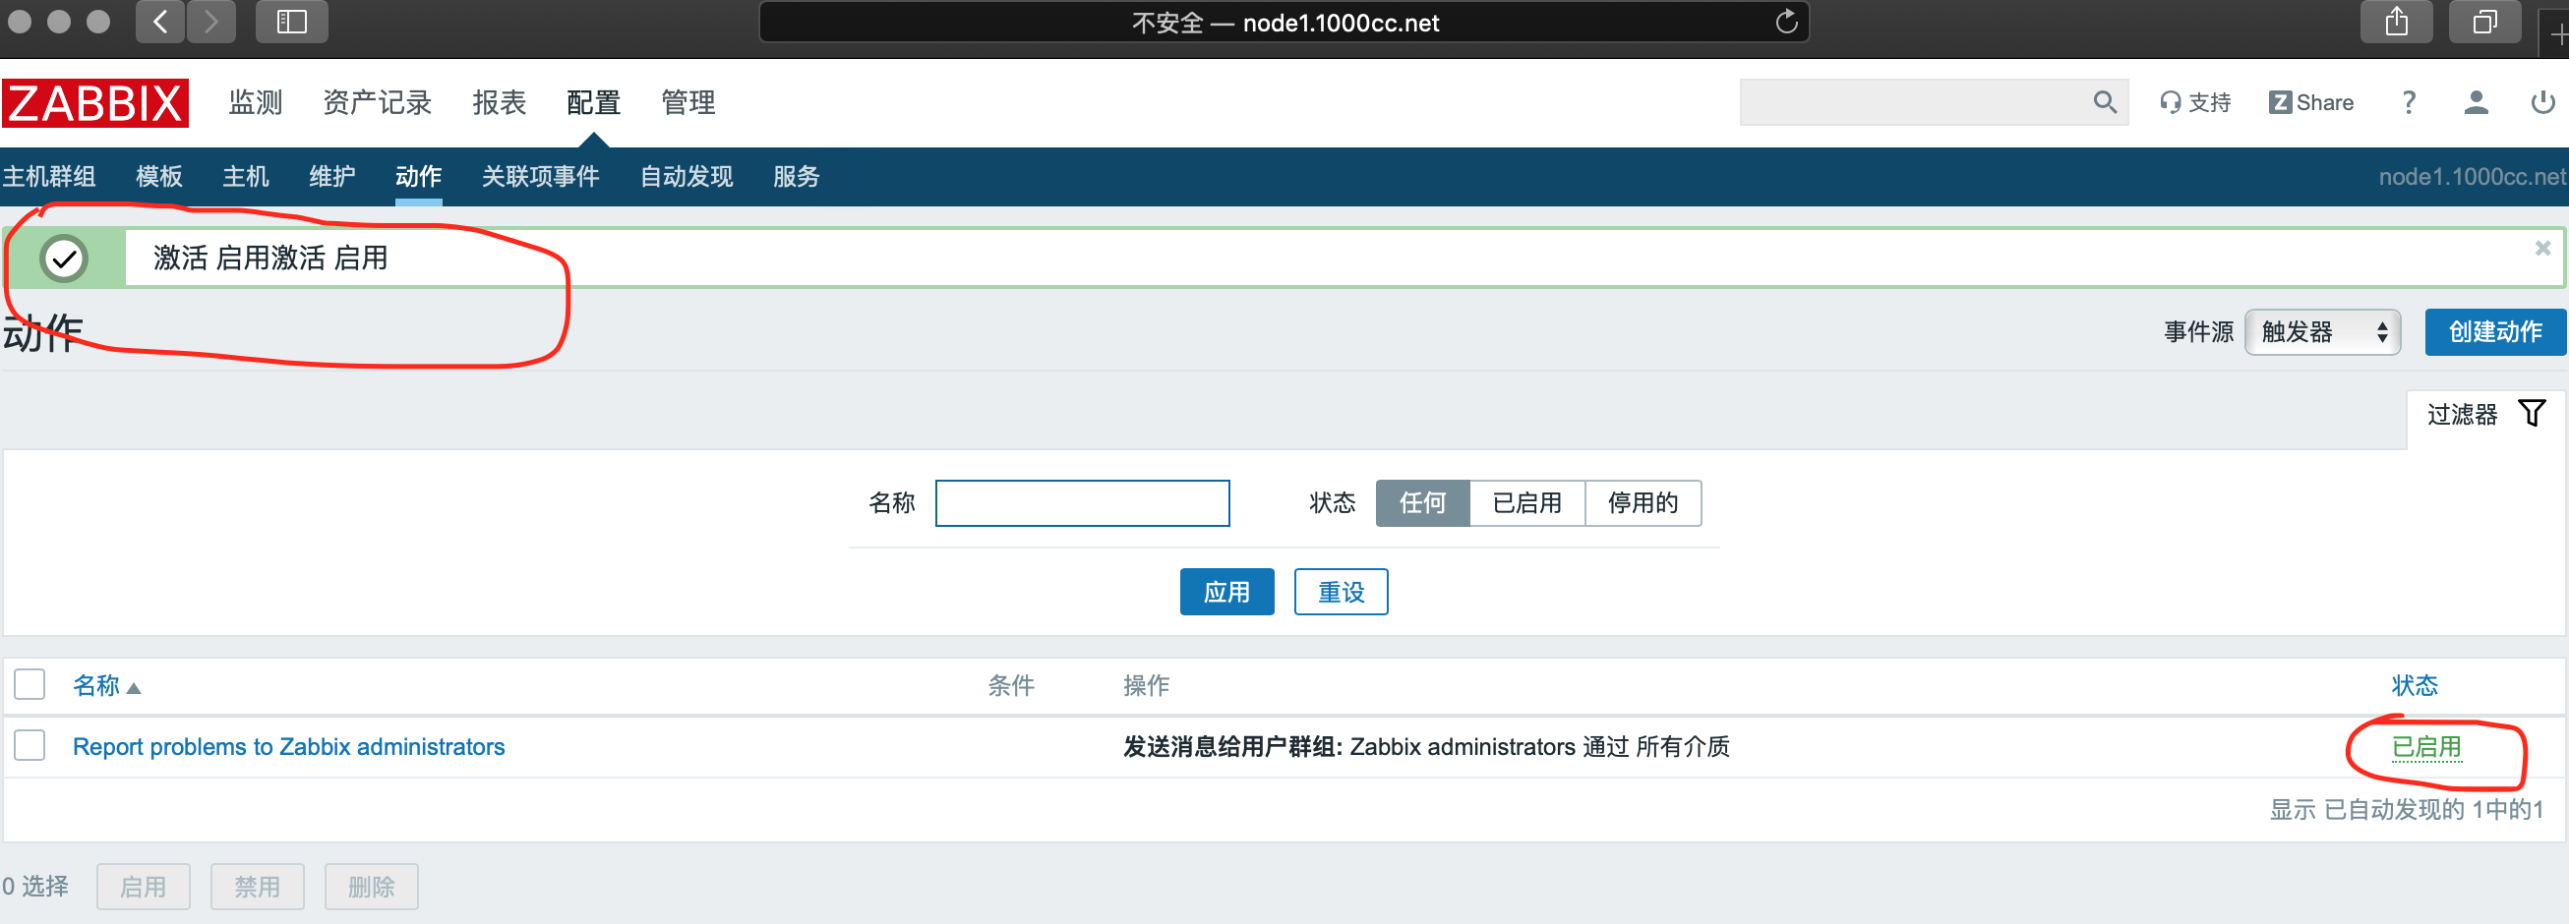Tick the select-all checkbox in table header
2569x924 pixels.
tap(30, 685)
